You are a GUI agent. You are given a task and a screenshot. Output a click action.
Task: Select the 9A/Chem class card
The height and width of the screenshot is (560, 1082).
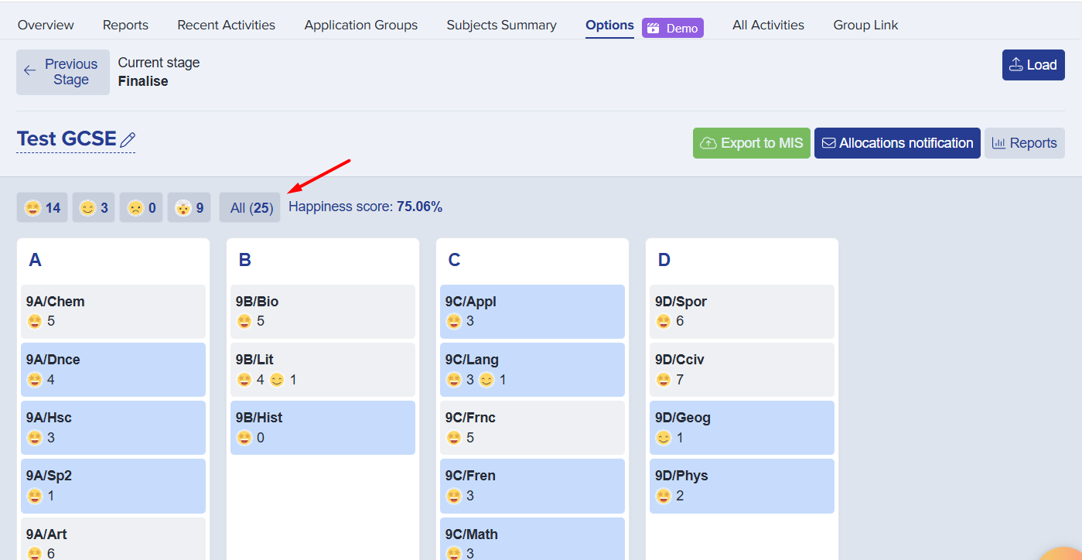coord(113,311)
